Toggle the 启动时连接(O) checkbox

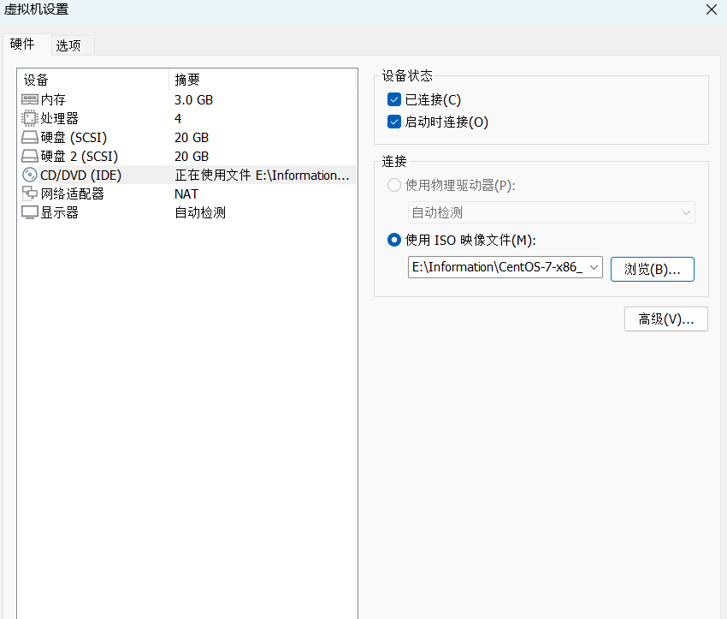tap(394, 122)
